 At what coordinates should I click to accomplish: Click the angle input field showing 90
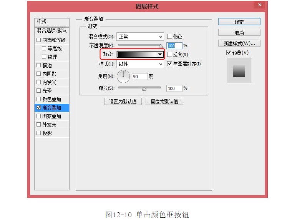point(139,77)
